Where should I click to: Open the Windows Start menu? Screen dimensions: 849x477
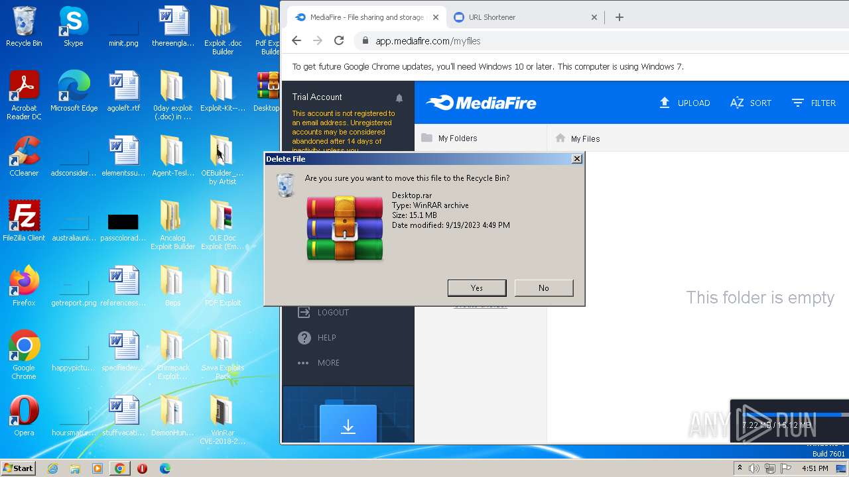(x=18, y=468)
